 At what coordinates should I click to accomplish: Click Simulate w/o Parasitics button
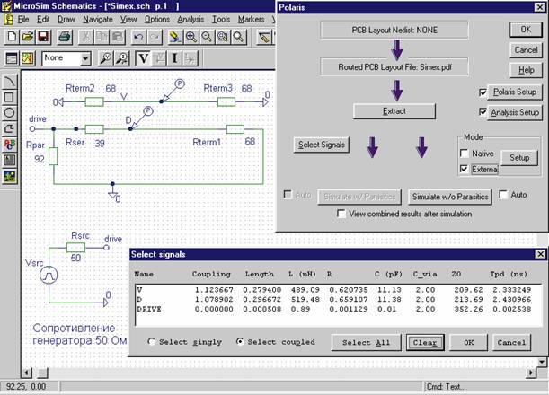pos(450,197)
